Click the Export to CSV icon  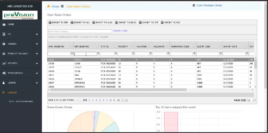(x=162, y=22)
